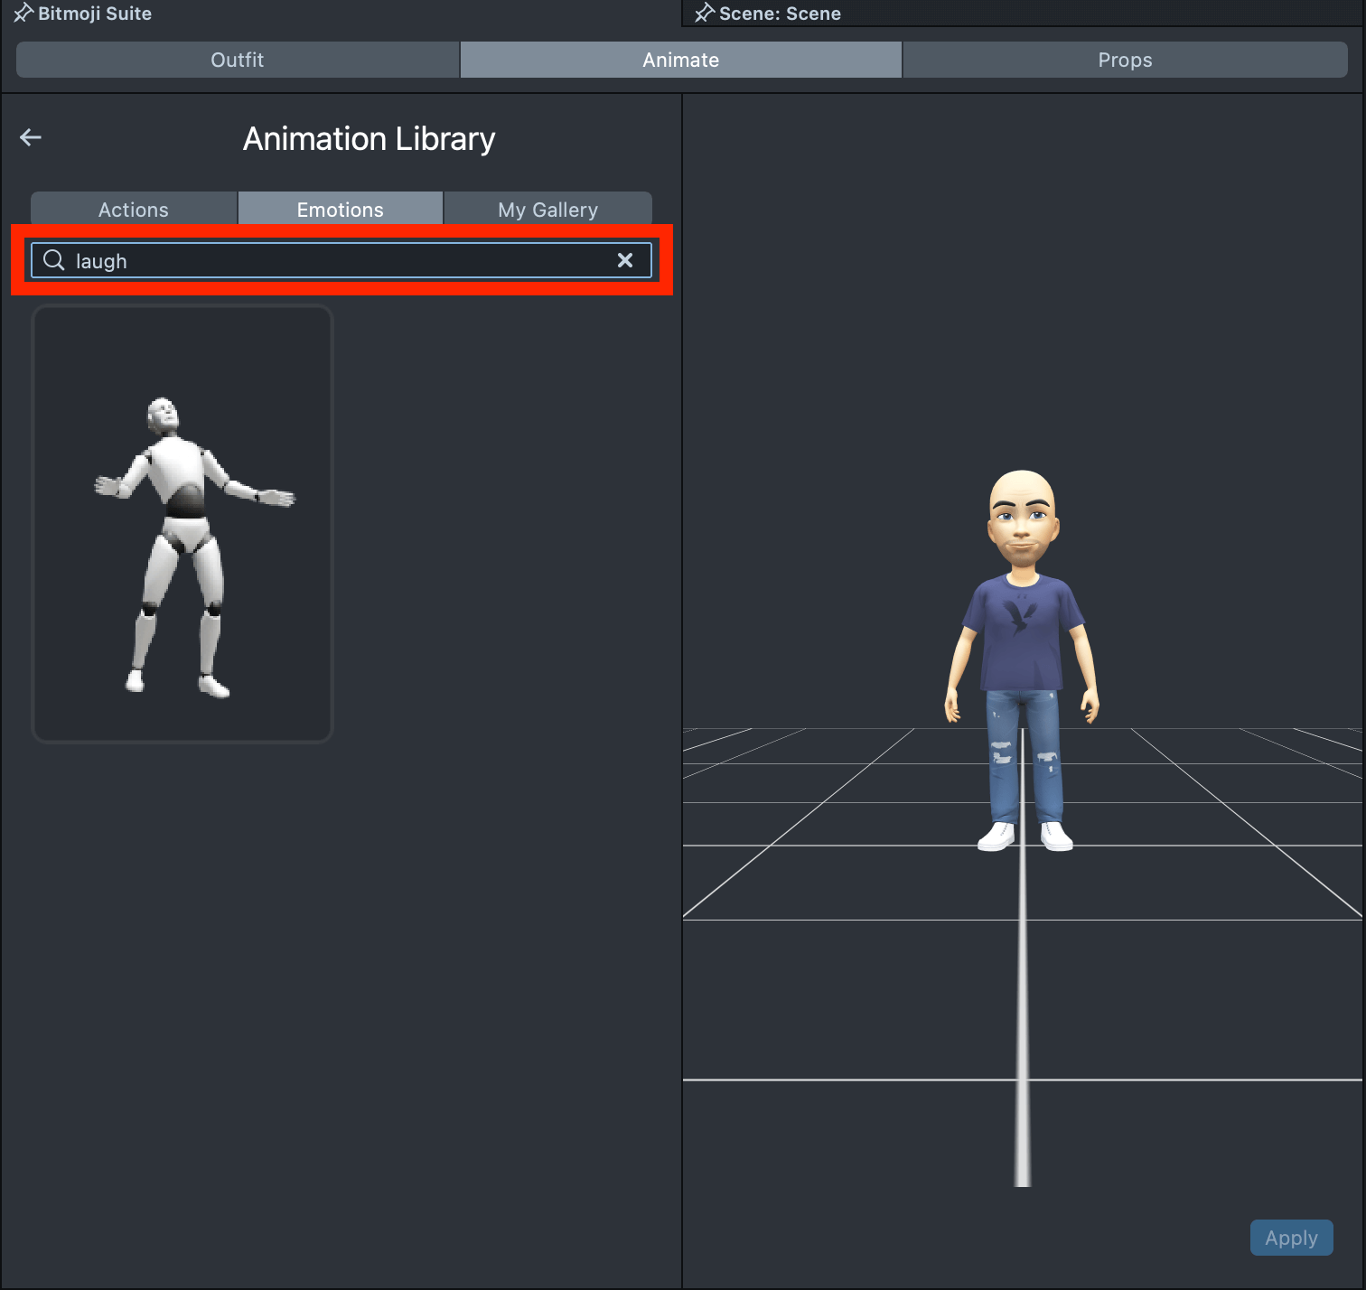Switch to the Outfit tab

click(x=238, y=60)
